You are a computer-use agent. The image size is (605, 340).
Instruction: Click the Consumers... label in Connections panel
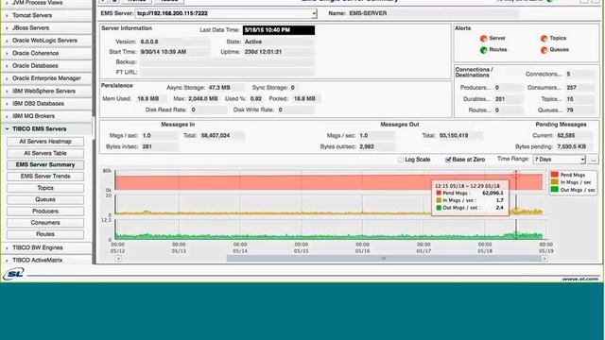click(x=544, y=88)
